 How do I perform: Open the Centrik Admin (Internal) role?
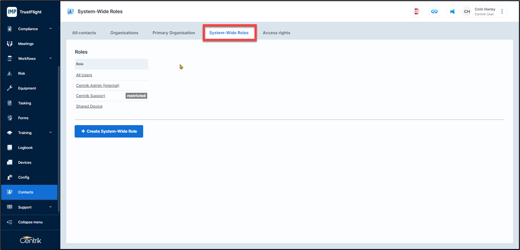click(98, 85)
